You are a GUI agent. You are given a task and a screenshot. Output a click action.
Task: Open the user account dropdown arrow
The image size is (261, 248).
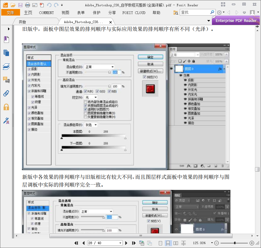[258, 12]
